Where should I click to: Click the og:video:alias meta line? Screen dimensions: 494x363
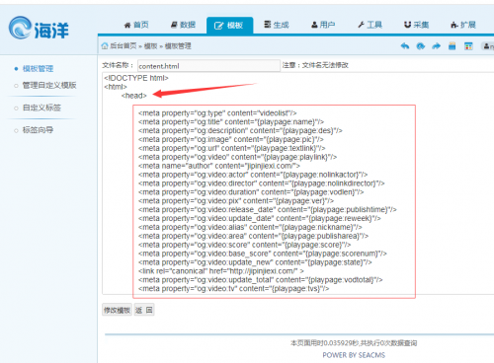click(250, 228)
